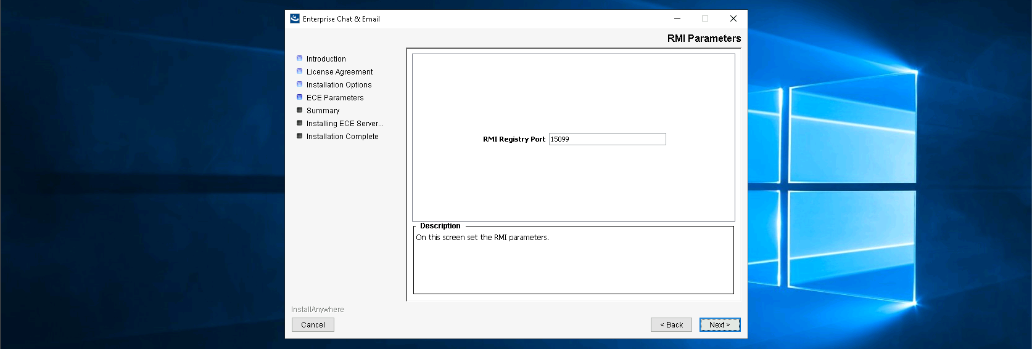Click the Enterprise Chat & Email title bar icon

(295, 18)
